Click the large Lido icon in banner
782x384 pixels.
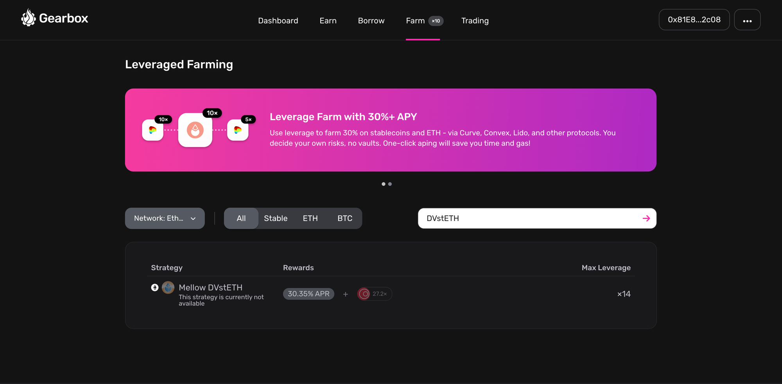[x=195, y=130]
